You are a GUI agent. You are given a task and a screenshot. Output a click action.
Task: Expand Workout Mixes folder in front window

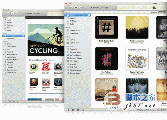pyautogui.click(x=66, y=52)
